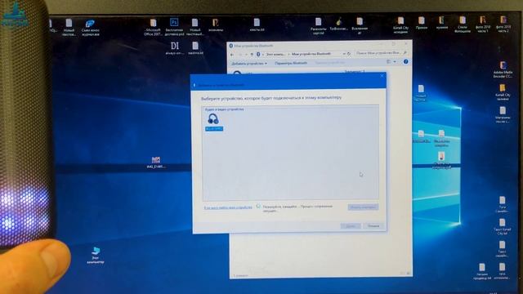The width and height of the screenshot is (523, 294).
Task: Click Back arrow in Bluetooth devices window
Action: pyautogui.click(x=232, y=55)
